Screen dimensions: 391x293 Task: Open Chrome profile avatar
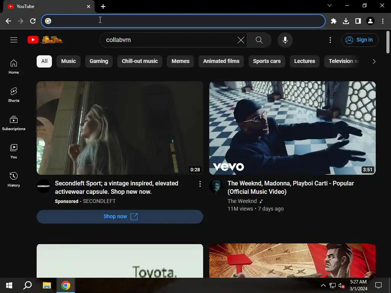pyautogui.click(x=370, y=21)
